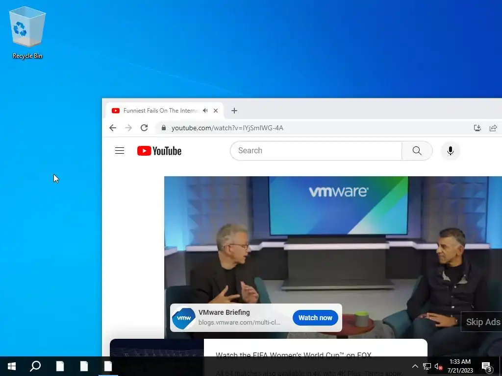Mute the tab using its speaker icon

click(x=205, y=111)
